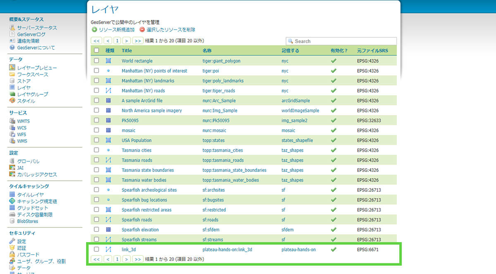Click the レイヤープレビュー icon

[12, 67]
